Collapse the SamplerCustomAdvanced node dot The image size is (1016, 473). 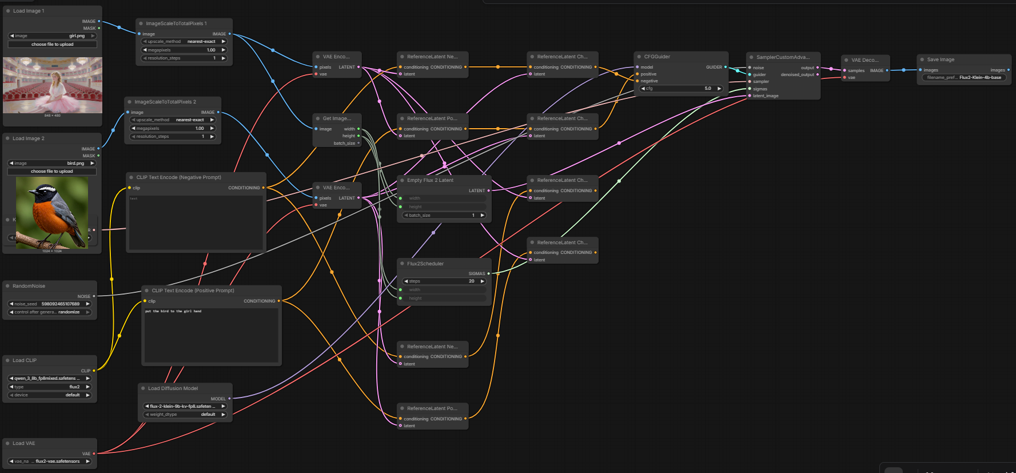click(751, 57)
